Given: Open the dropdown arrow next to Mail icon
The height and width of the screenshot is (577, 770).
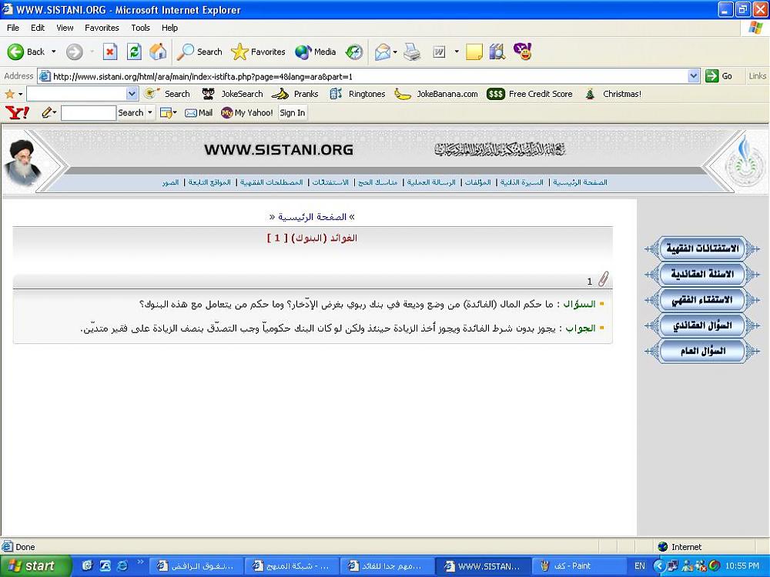Looking at the screenshot, I should (395, 52).
